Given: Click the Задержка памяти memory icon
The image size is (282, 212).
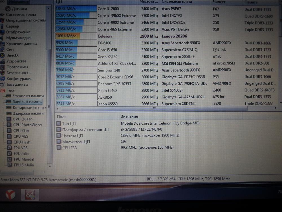Looking at the screenshot, I should coord(9,113).
